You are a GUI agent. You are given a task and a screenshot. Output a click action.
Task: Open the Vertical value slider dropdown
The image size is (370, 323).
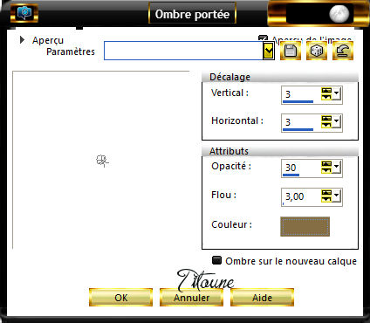tap(337, 93)
